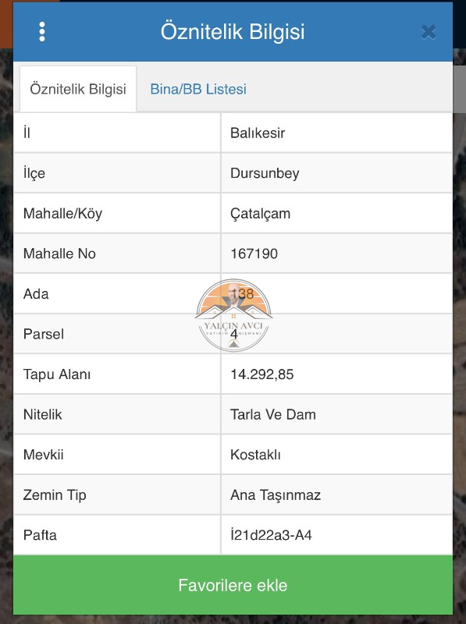This screenshot has width=466, height=624.
Task: Click the Dursunbey İlçe value
Action: pos(265,173)
